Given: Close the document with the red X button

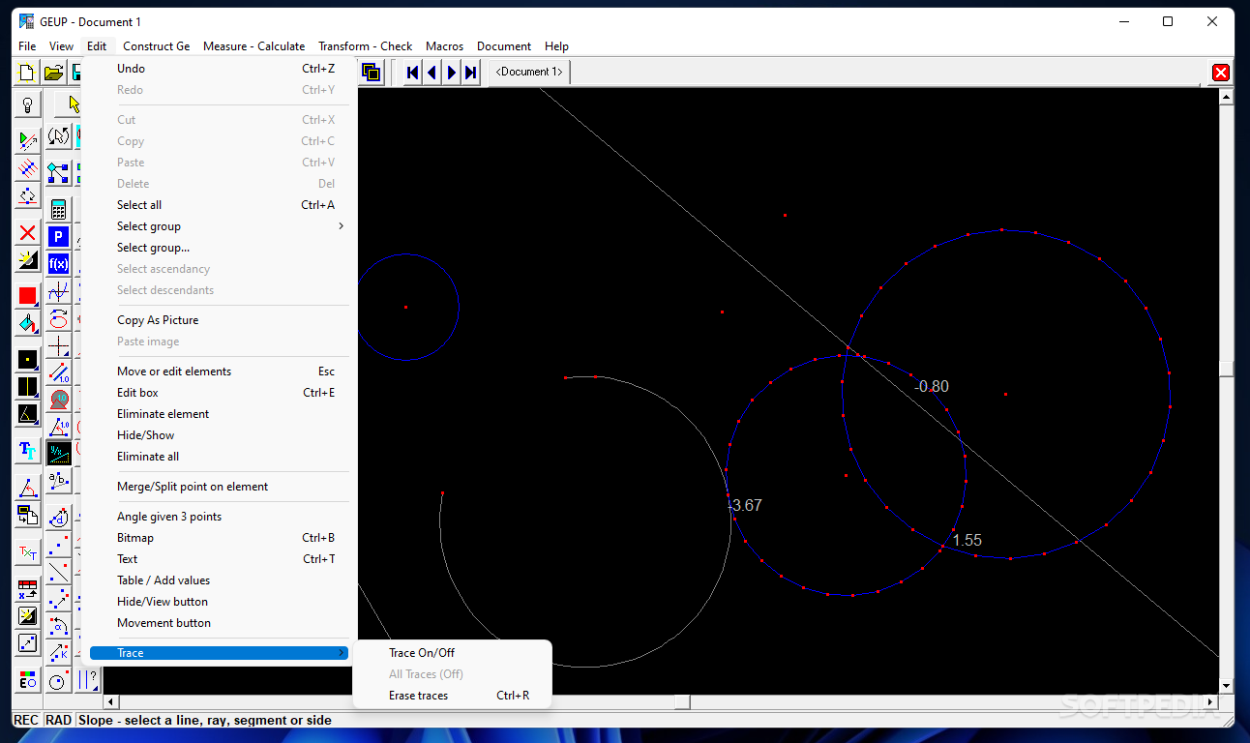Looking at the screenshot, I should coord(1220,73).
